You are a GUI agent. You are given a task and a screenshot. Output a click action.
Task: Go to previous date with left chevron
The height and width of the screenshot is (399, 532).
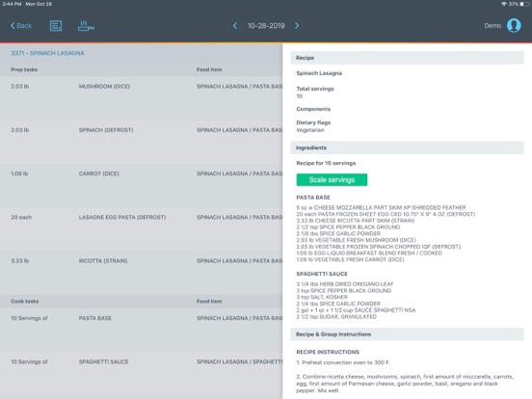[235, 26]
